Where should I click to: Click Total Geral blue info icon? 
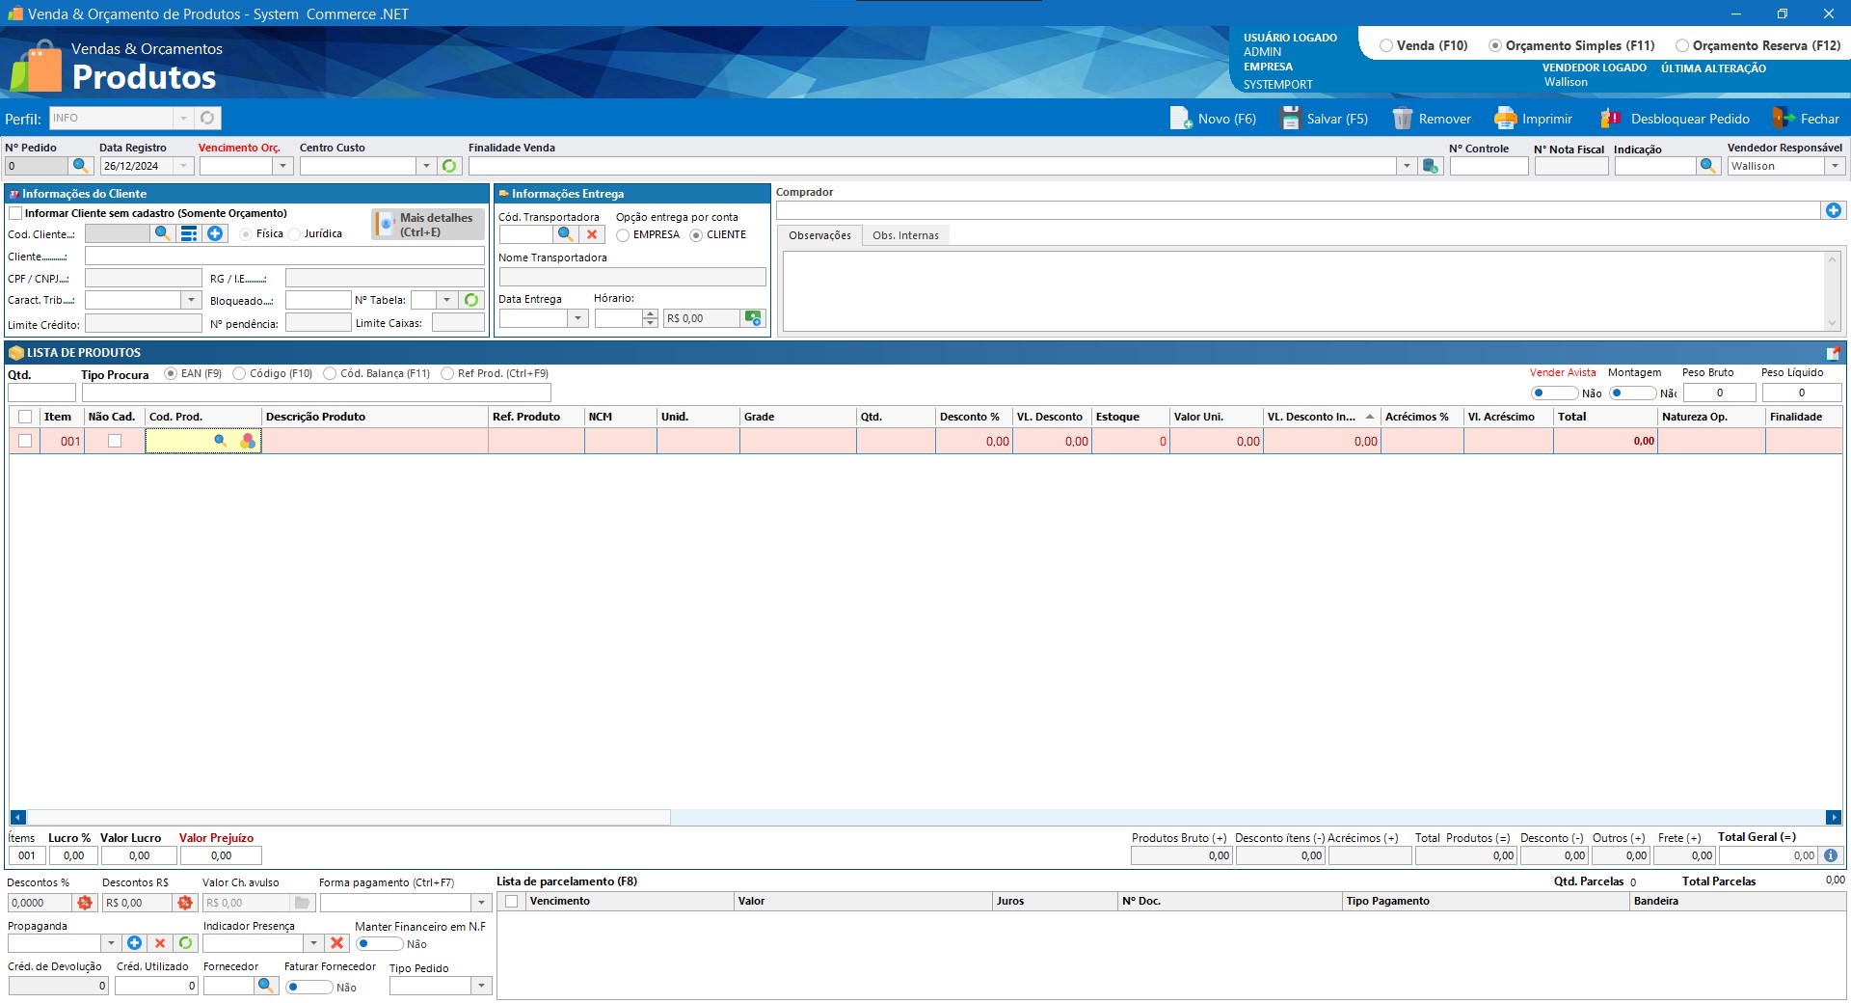(x=1831, y=855)
